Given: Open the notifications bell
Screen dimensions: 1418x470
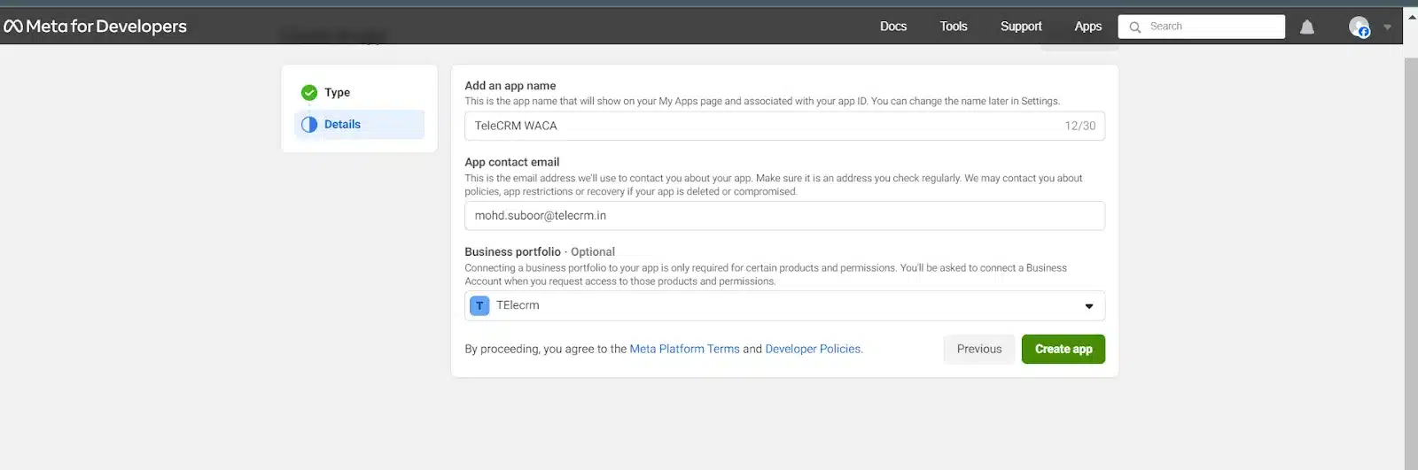Looking at the screenshot, I should 1306,27.
